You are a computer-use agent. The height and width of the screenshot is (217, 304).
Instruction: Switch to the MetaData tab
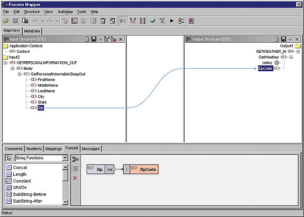[32, 31]
